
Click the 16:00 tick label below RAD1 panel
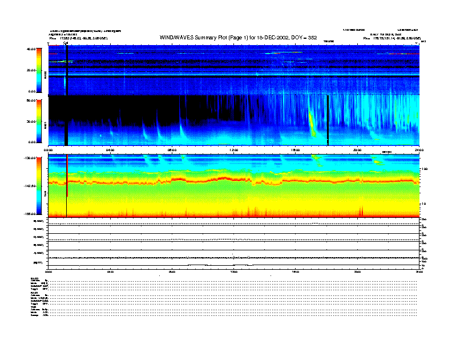coord(296,150)
